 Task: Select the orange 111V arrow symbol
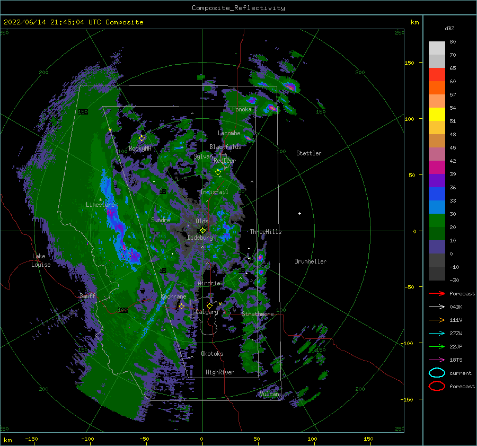point(437,320)
